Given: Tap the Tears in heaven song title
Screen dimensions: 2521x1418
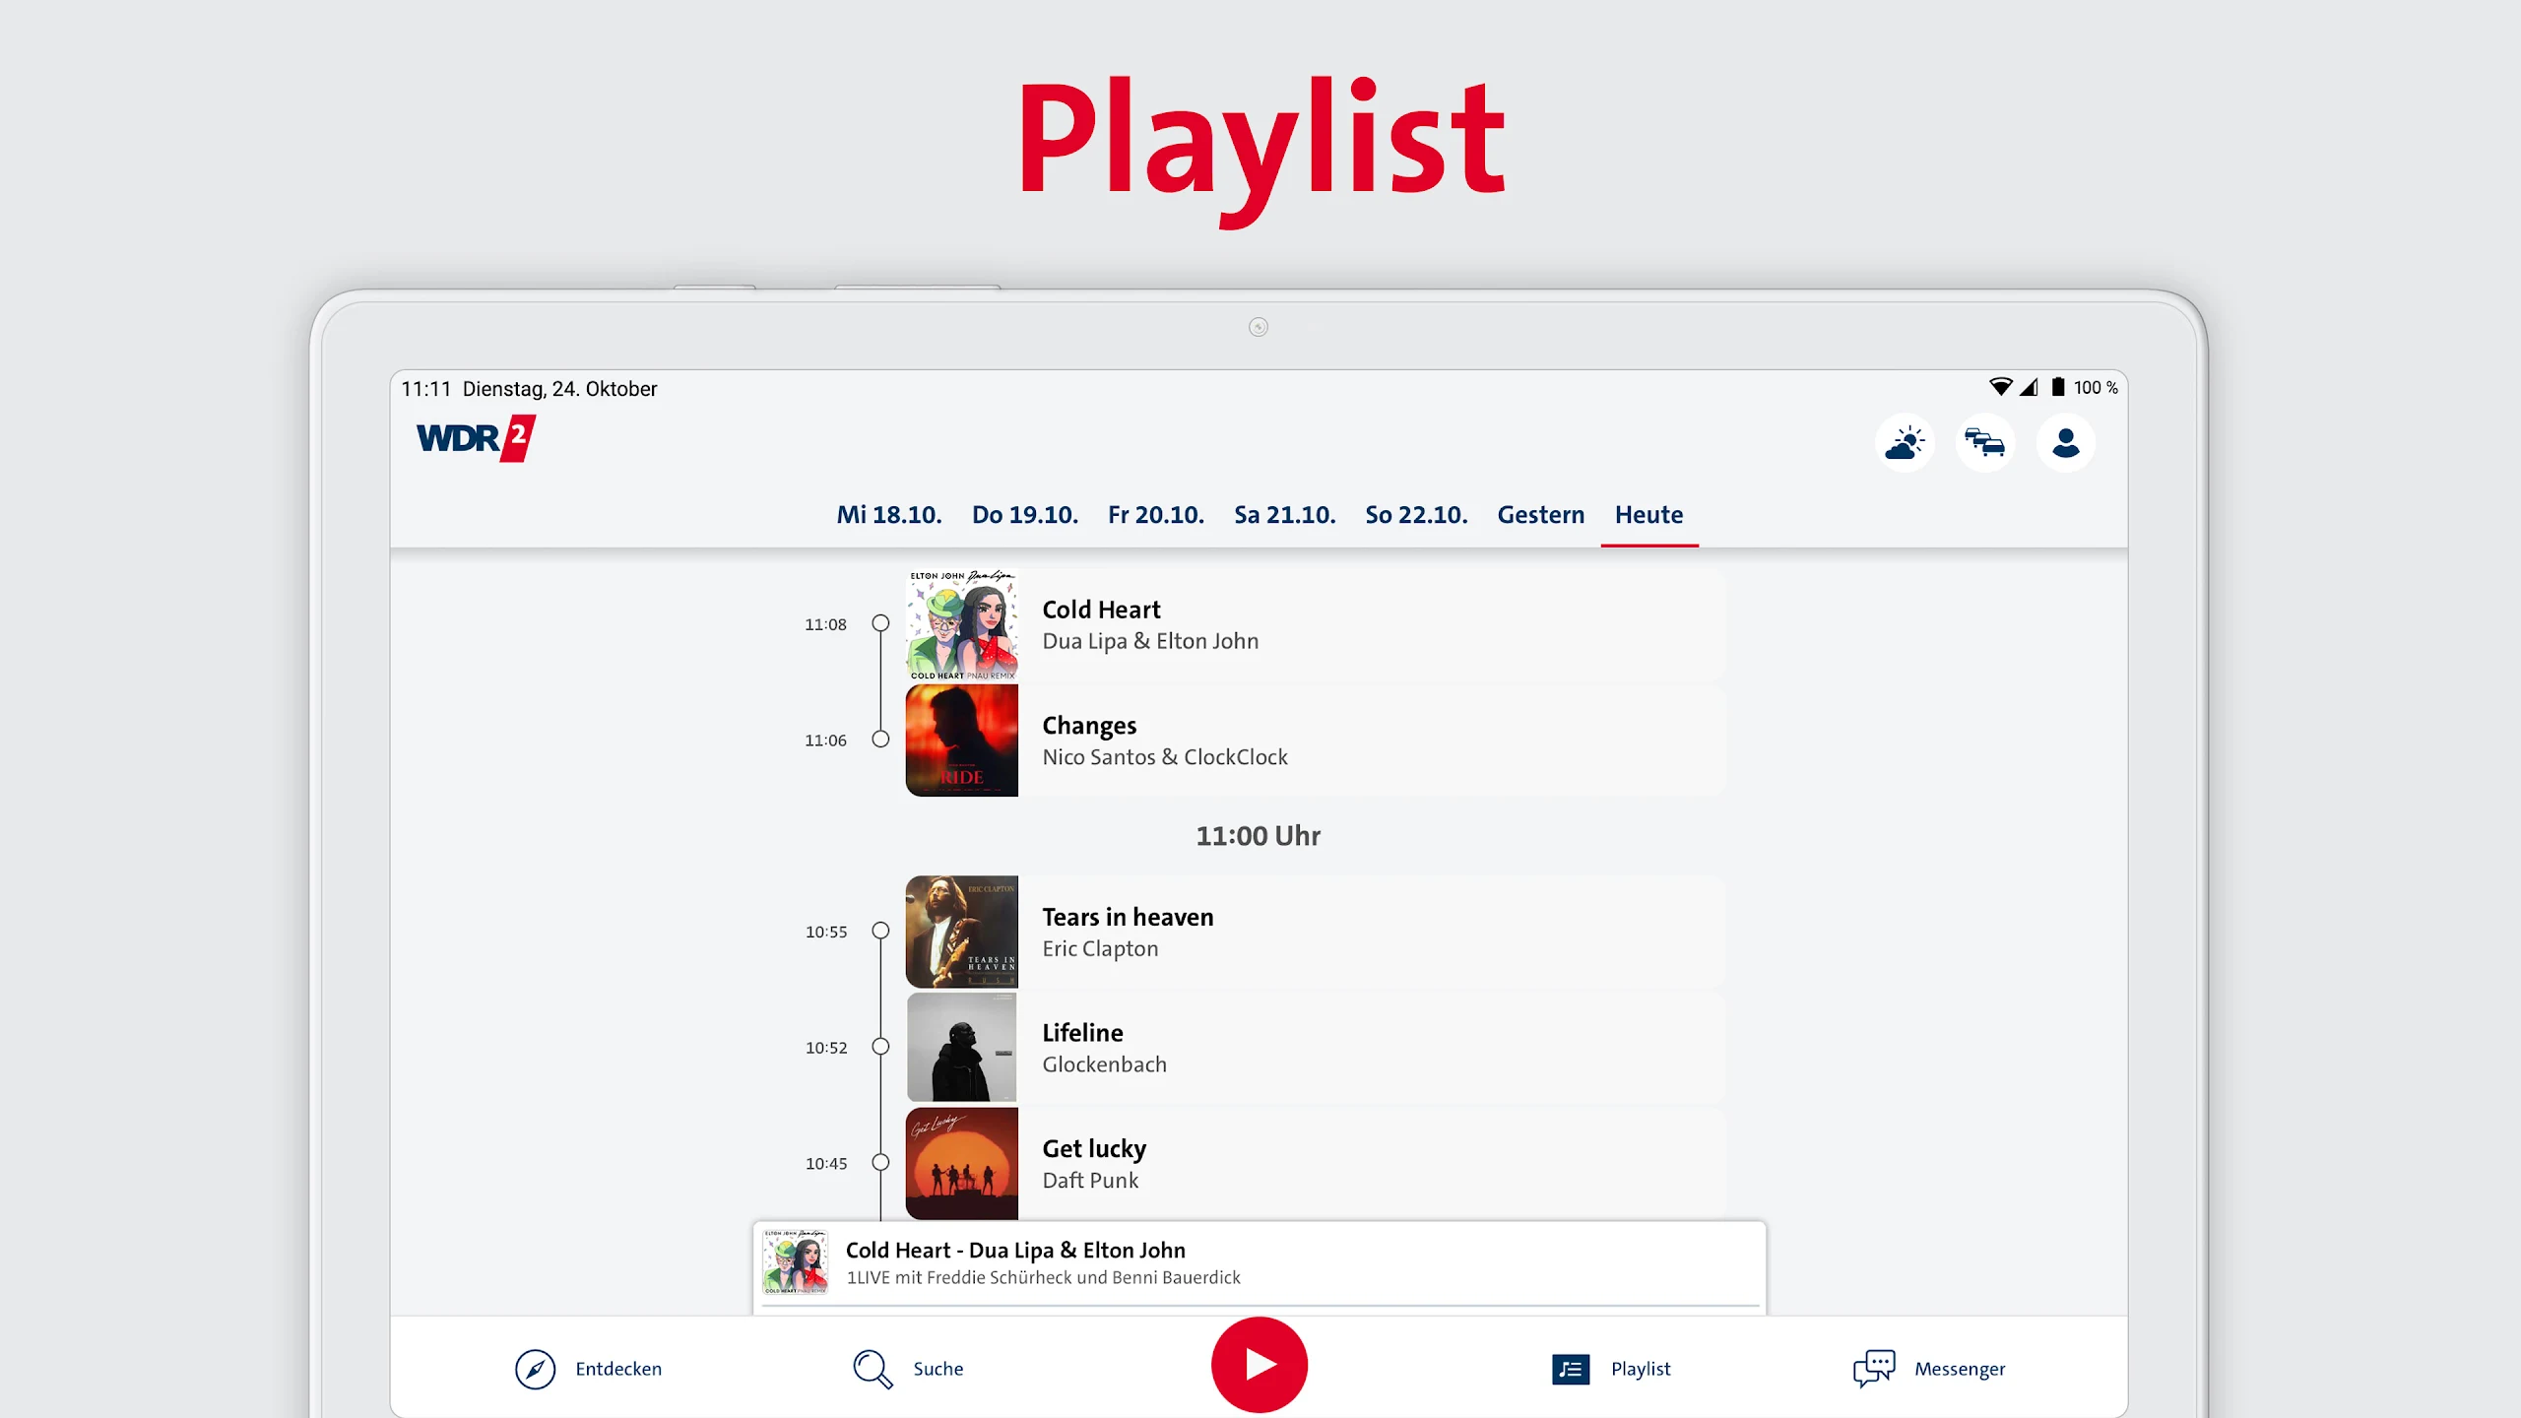Looking at the screenshot, I should click(x=1128, y=917).
